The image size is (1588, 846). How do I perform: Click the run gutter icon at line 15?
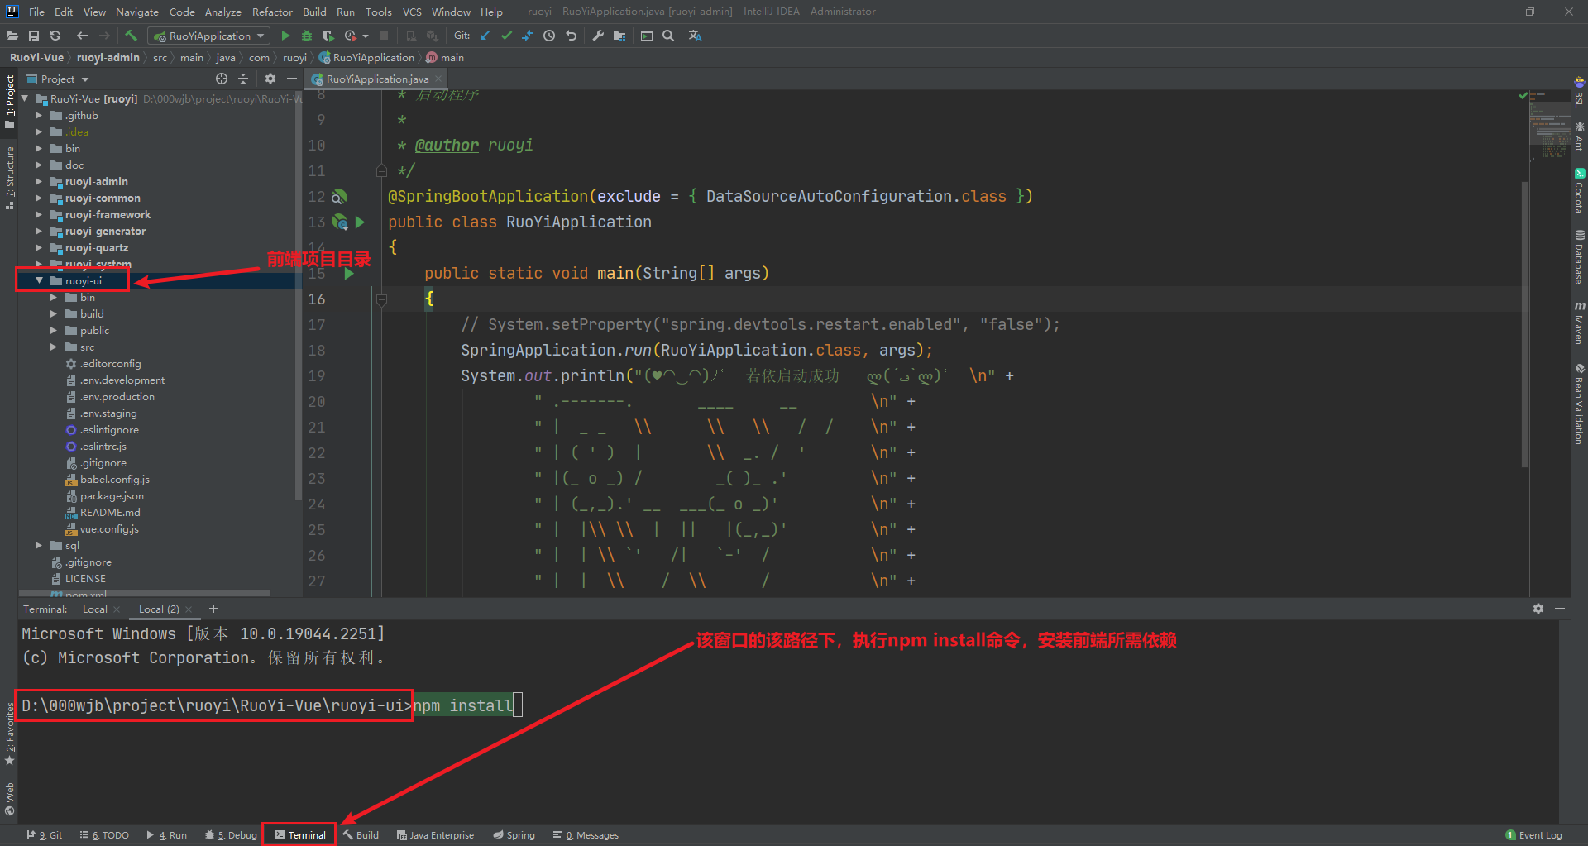point(349,273)
